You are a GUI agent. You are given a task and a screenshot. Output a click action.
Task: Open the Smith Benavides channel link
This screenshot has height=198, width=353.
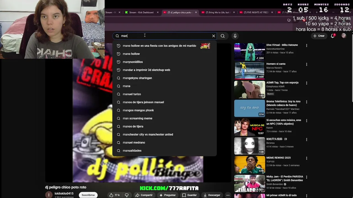coord(274,184)
